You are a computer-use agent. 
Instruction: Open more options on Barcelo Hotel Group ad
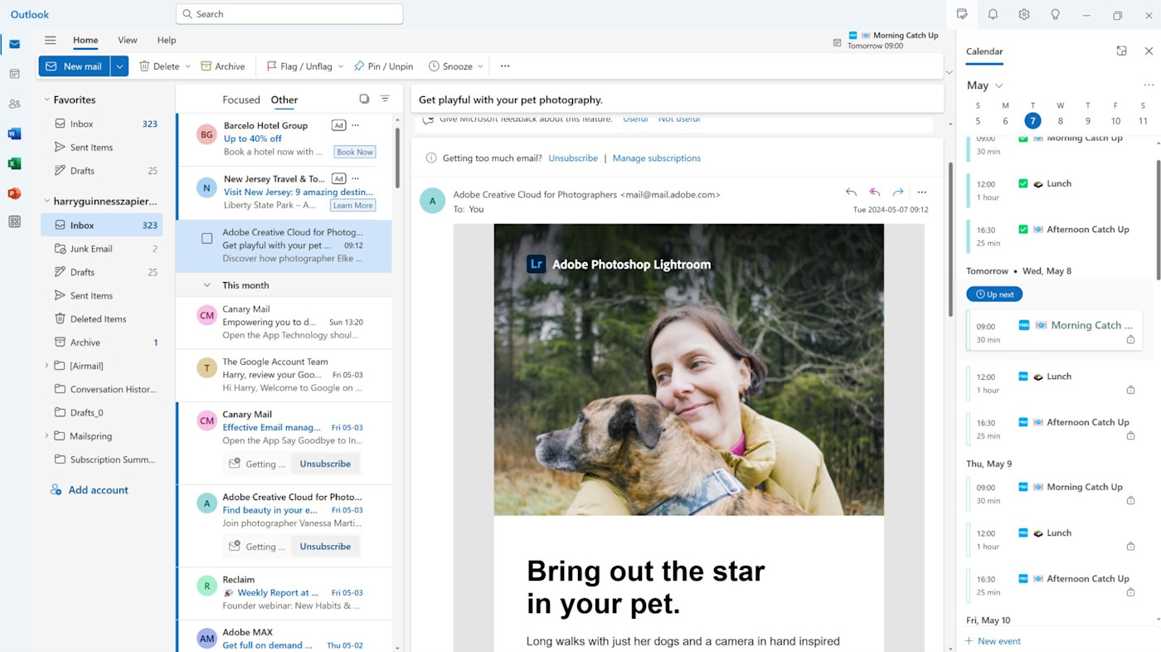tap(355, 125)
